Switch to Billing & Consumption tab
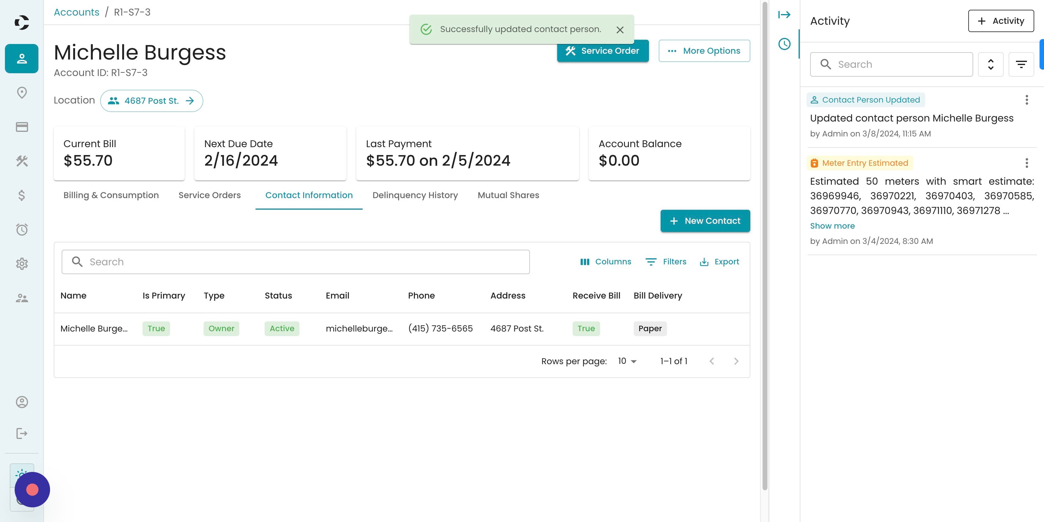1044x522 pixels. (x=111, y=195)
